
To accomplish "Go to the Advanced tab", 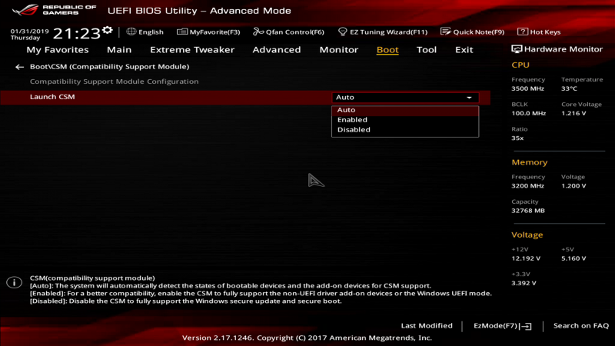I will [277, 50].
